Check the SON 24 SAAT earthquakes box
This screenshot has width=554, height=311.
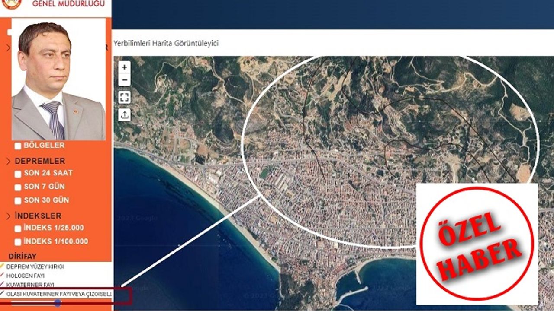18,174
